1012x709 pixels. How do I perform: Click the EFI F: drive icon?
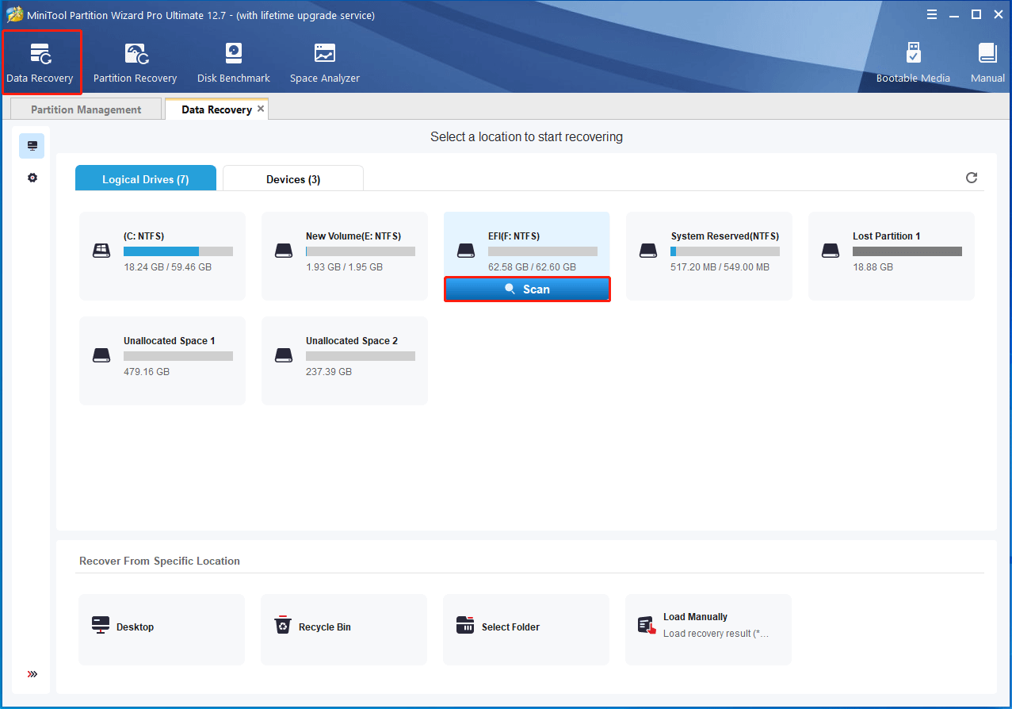[x=466, y=251]
